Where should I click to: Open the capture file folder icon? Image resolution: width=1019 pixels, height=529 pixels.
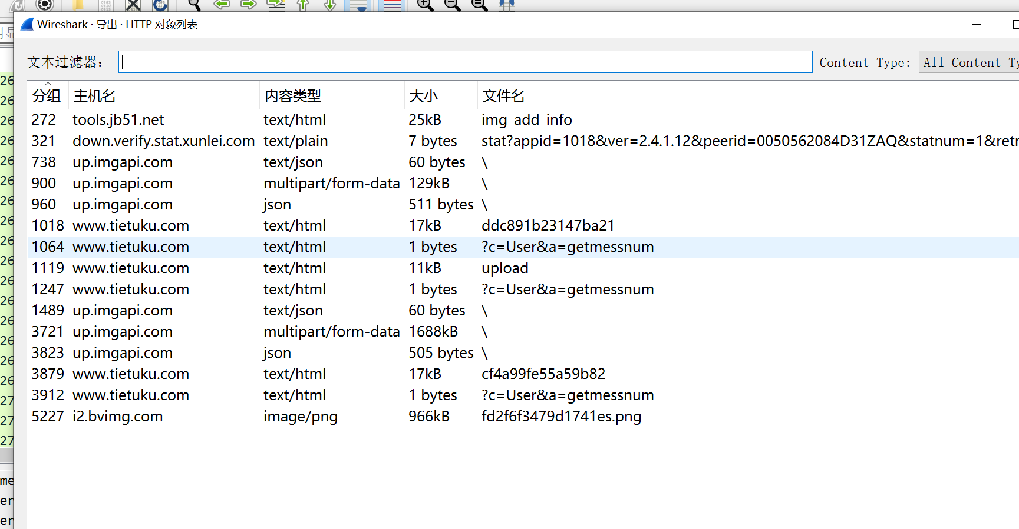coord(78,5)
